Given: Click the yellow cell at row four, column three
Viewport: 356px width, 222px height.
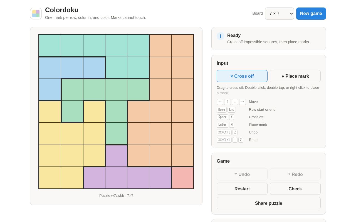Looking at the screenshot, I should (x=94, y=112).
